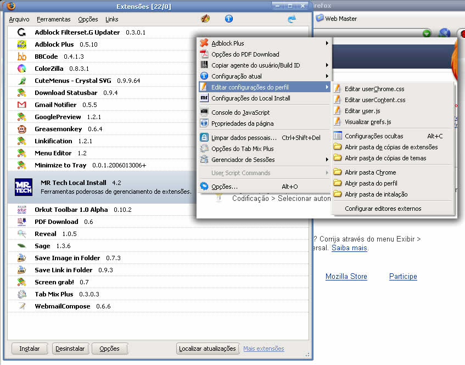The width and height of the screenshot is (465, 365).
Task: Select Abrir pasta do perfil
Action: [393, 183]
